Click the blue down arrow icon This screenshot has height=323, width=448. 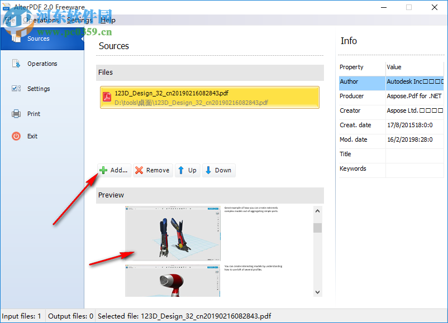(x=208, y=170)
